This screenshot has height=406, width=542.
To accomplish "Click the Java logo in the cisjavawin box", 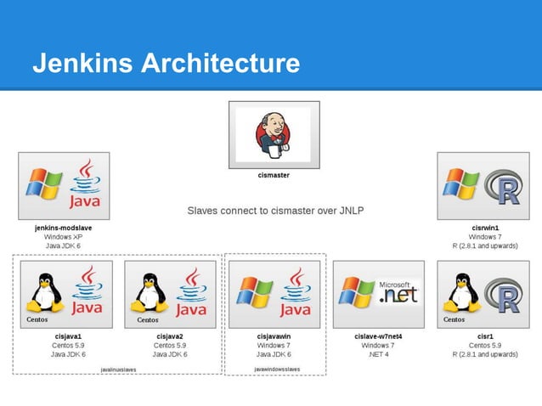I will pyautogui.click(x=296, y=292).
